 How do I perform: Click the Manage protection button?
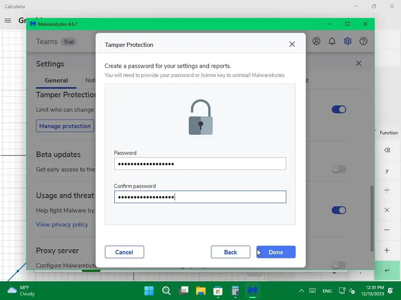[65, 126]
